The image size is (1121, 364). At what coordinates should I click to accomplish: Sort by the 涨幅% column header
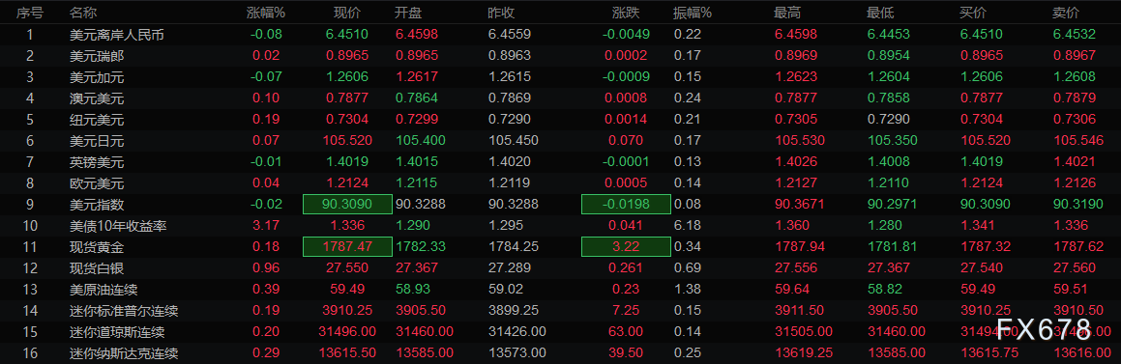click(x=266, y=13)
